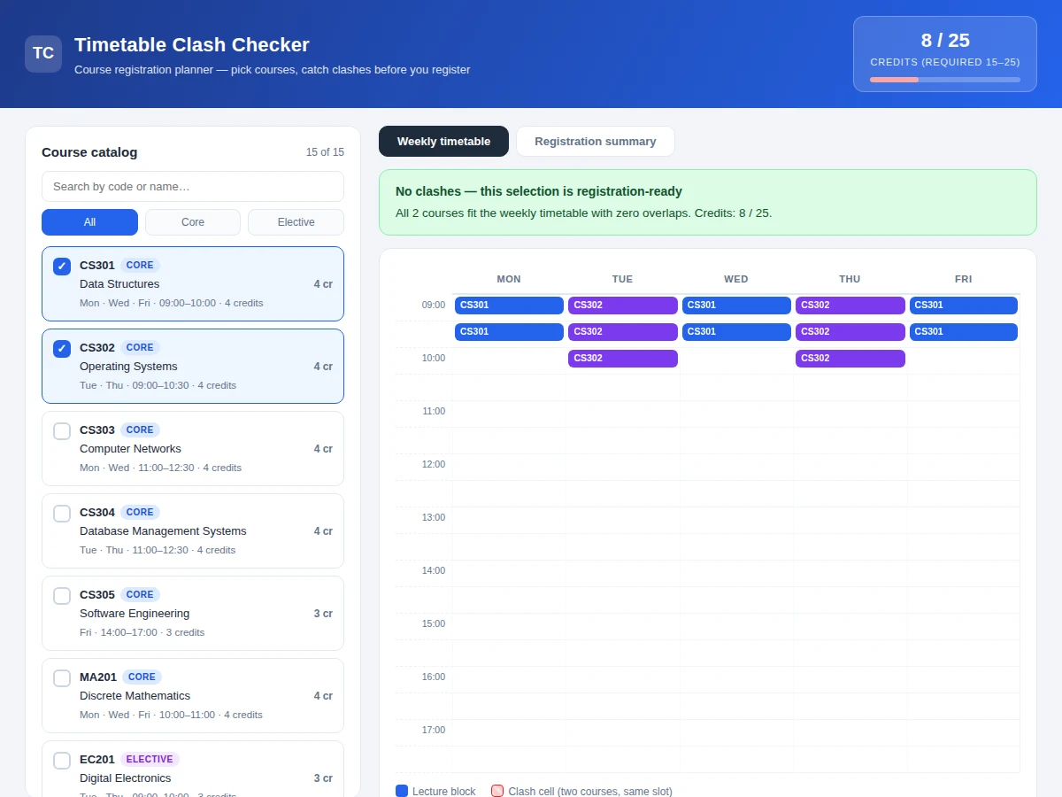Uncheck the CS302 Operating Systems checkbox
Image resolution: width=1062 pixels, height=797 pixels.
[62, 349]
